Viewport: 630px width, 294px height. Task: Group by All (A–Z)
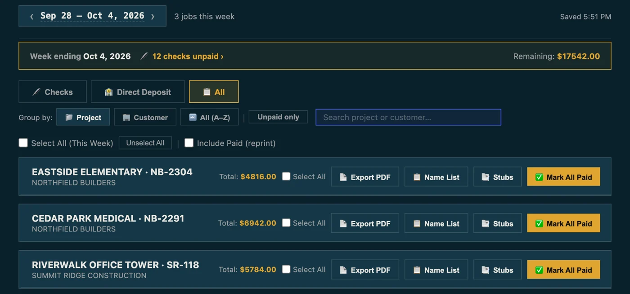point(209,117)
